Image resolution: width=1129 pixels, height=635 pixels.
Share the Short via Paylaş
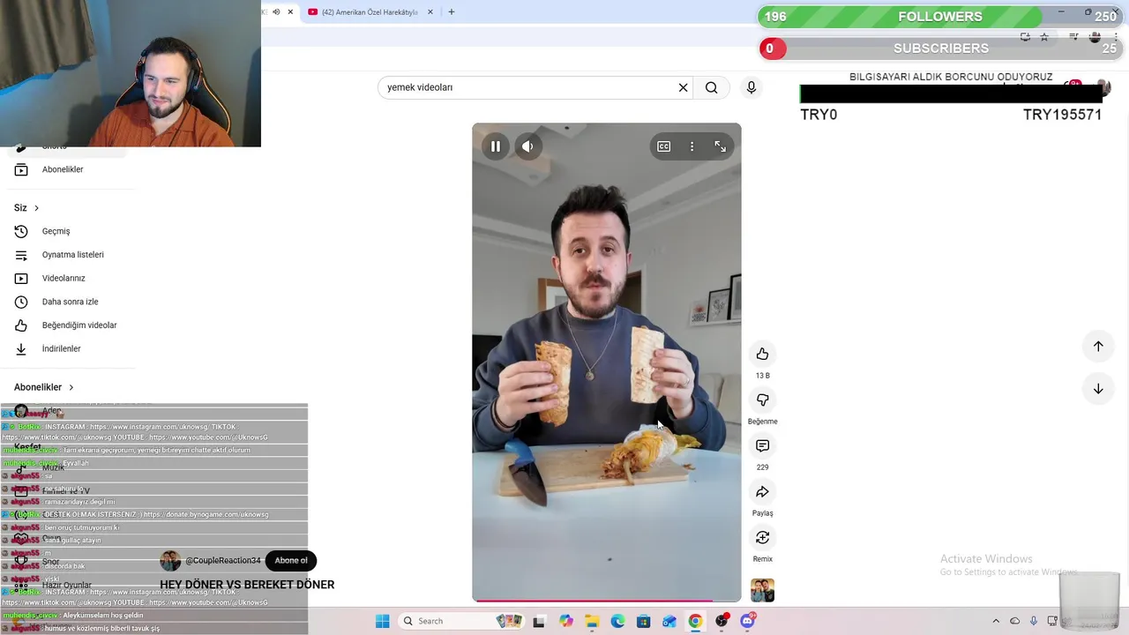[x=762, y=491]
